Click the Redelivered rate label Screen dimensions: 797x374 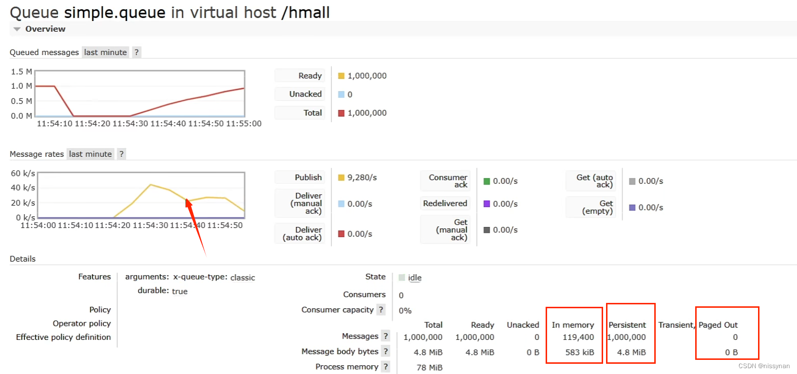point(445,204)
